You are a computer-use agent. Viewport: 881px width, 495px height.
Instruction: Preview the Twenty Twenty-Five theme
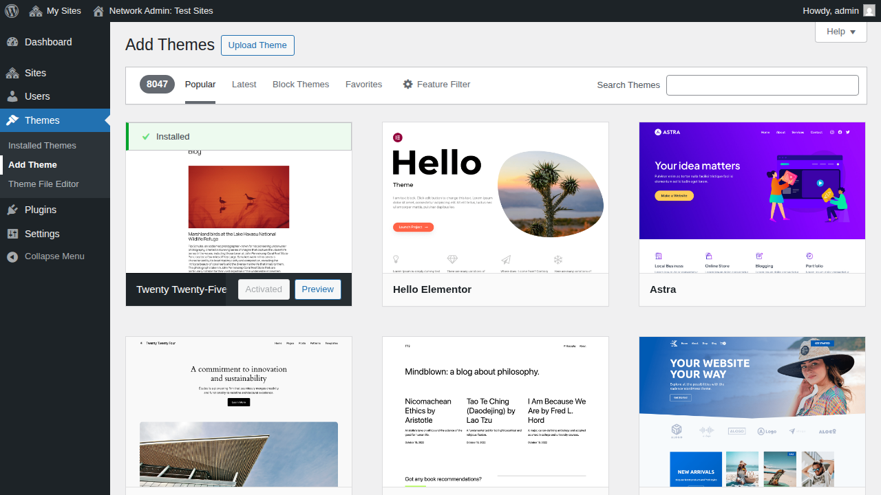tap(317, 289)
